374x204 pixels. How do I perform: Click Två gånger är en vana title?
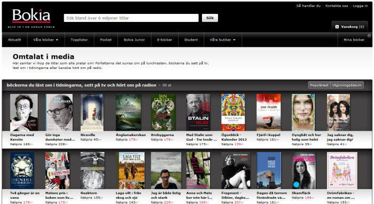(25, 195)
